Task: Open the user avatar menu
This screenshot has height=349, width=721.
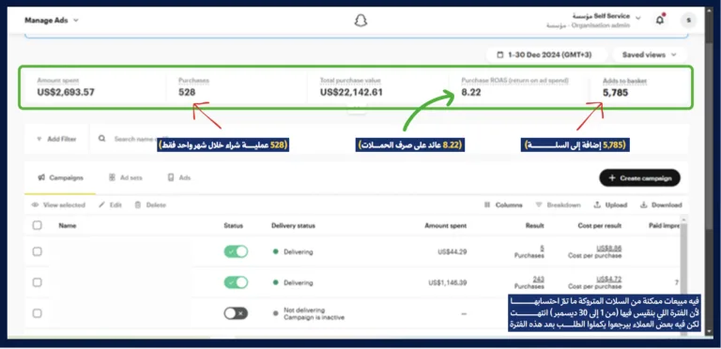Action: point(688,21)
